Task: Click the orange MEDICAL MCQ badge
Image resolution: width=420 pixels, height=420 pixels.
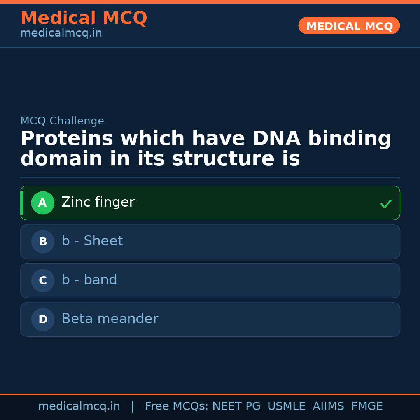Action: tap(349, 26)
